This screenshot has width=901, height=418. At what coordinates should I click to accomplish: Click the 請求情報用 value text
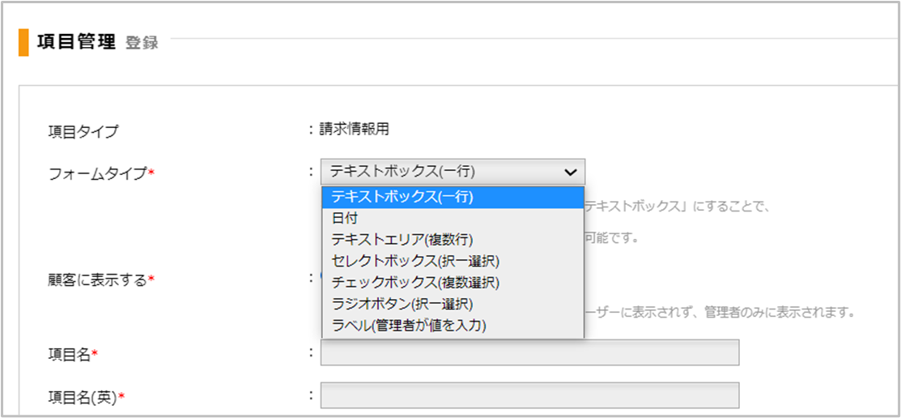click(354, 128)
